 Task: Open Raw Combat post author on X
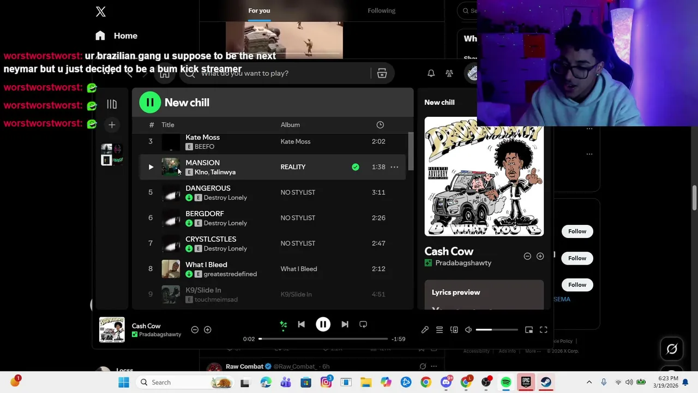tap(244, 366)
